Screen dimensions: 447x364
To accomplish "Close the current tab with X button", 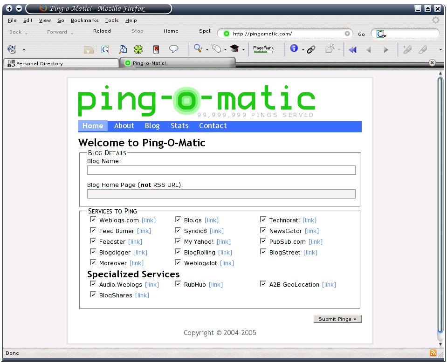I will pos(432,63).
